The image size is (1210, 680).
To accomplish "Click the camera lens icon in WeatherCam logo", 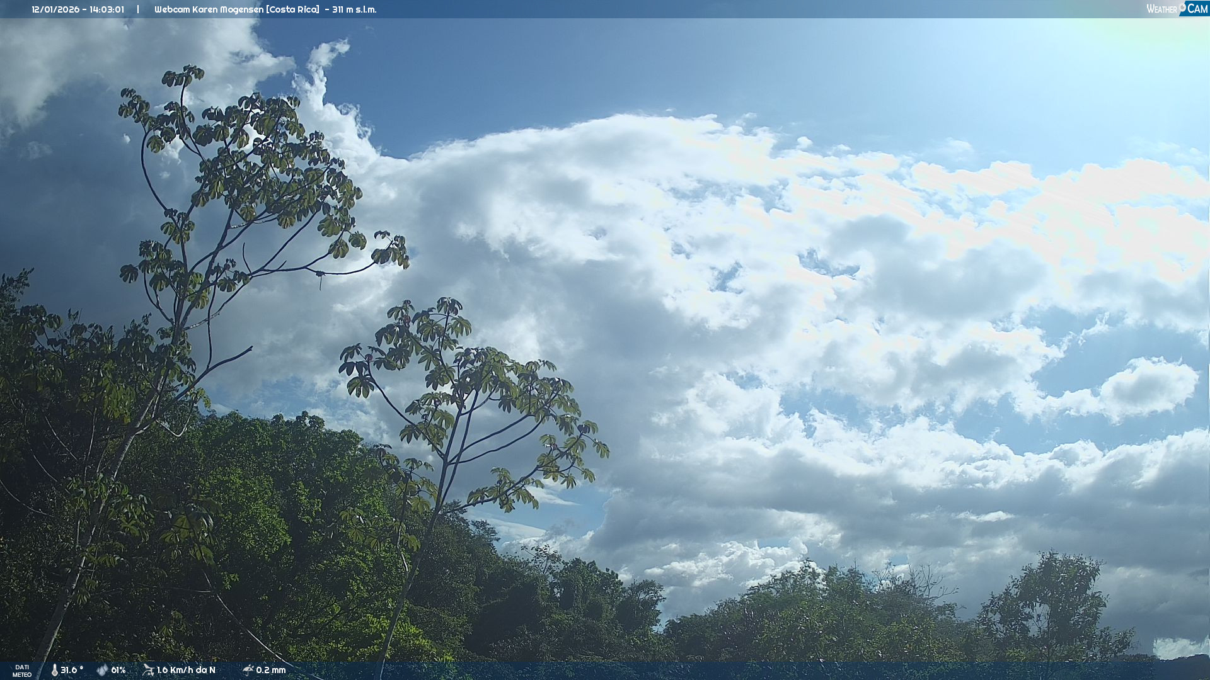I will 1182,6.
